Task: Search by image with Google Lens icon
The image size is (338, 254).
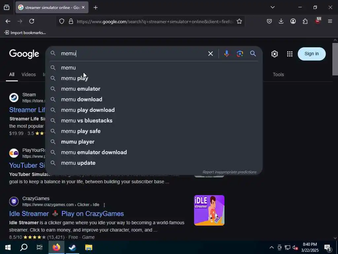Action: pyautogui.click(x=240, y=54)
